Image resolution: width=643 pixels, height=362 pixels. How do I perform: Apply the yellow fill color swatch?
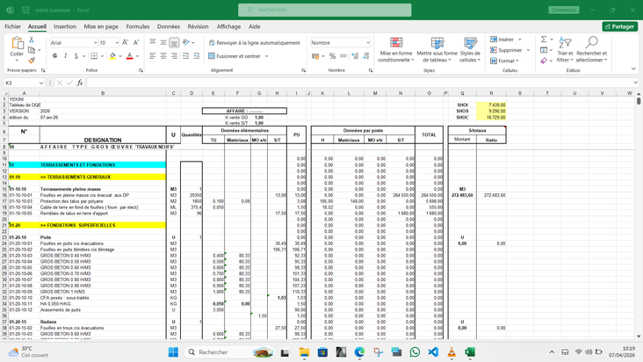pos(112,56)
